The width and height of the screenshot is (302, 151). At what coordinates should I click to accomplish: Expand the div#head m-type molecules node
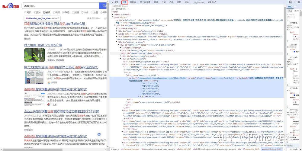click(117, 31)
